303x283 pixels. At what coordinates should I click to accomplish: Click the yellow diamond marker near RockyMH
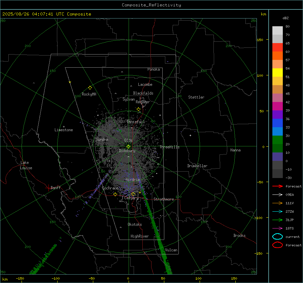pos(90,88)
